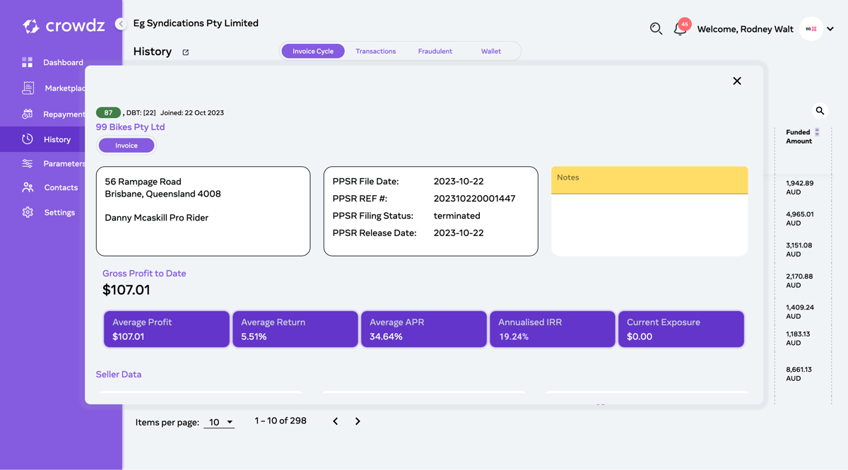The height and width of the screenshot is (470, 848).
Task: Click the 1 – 10 of 298 page range
Action: point(281,421)
